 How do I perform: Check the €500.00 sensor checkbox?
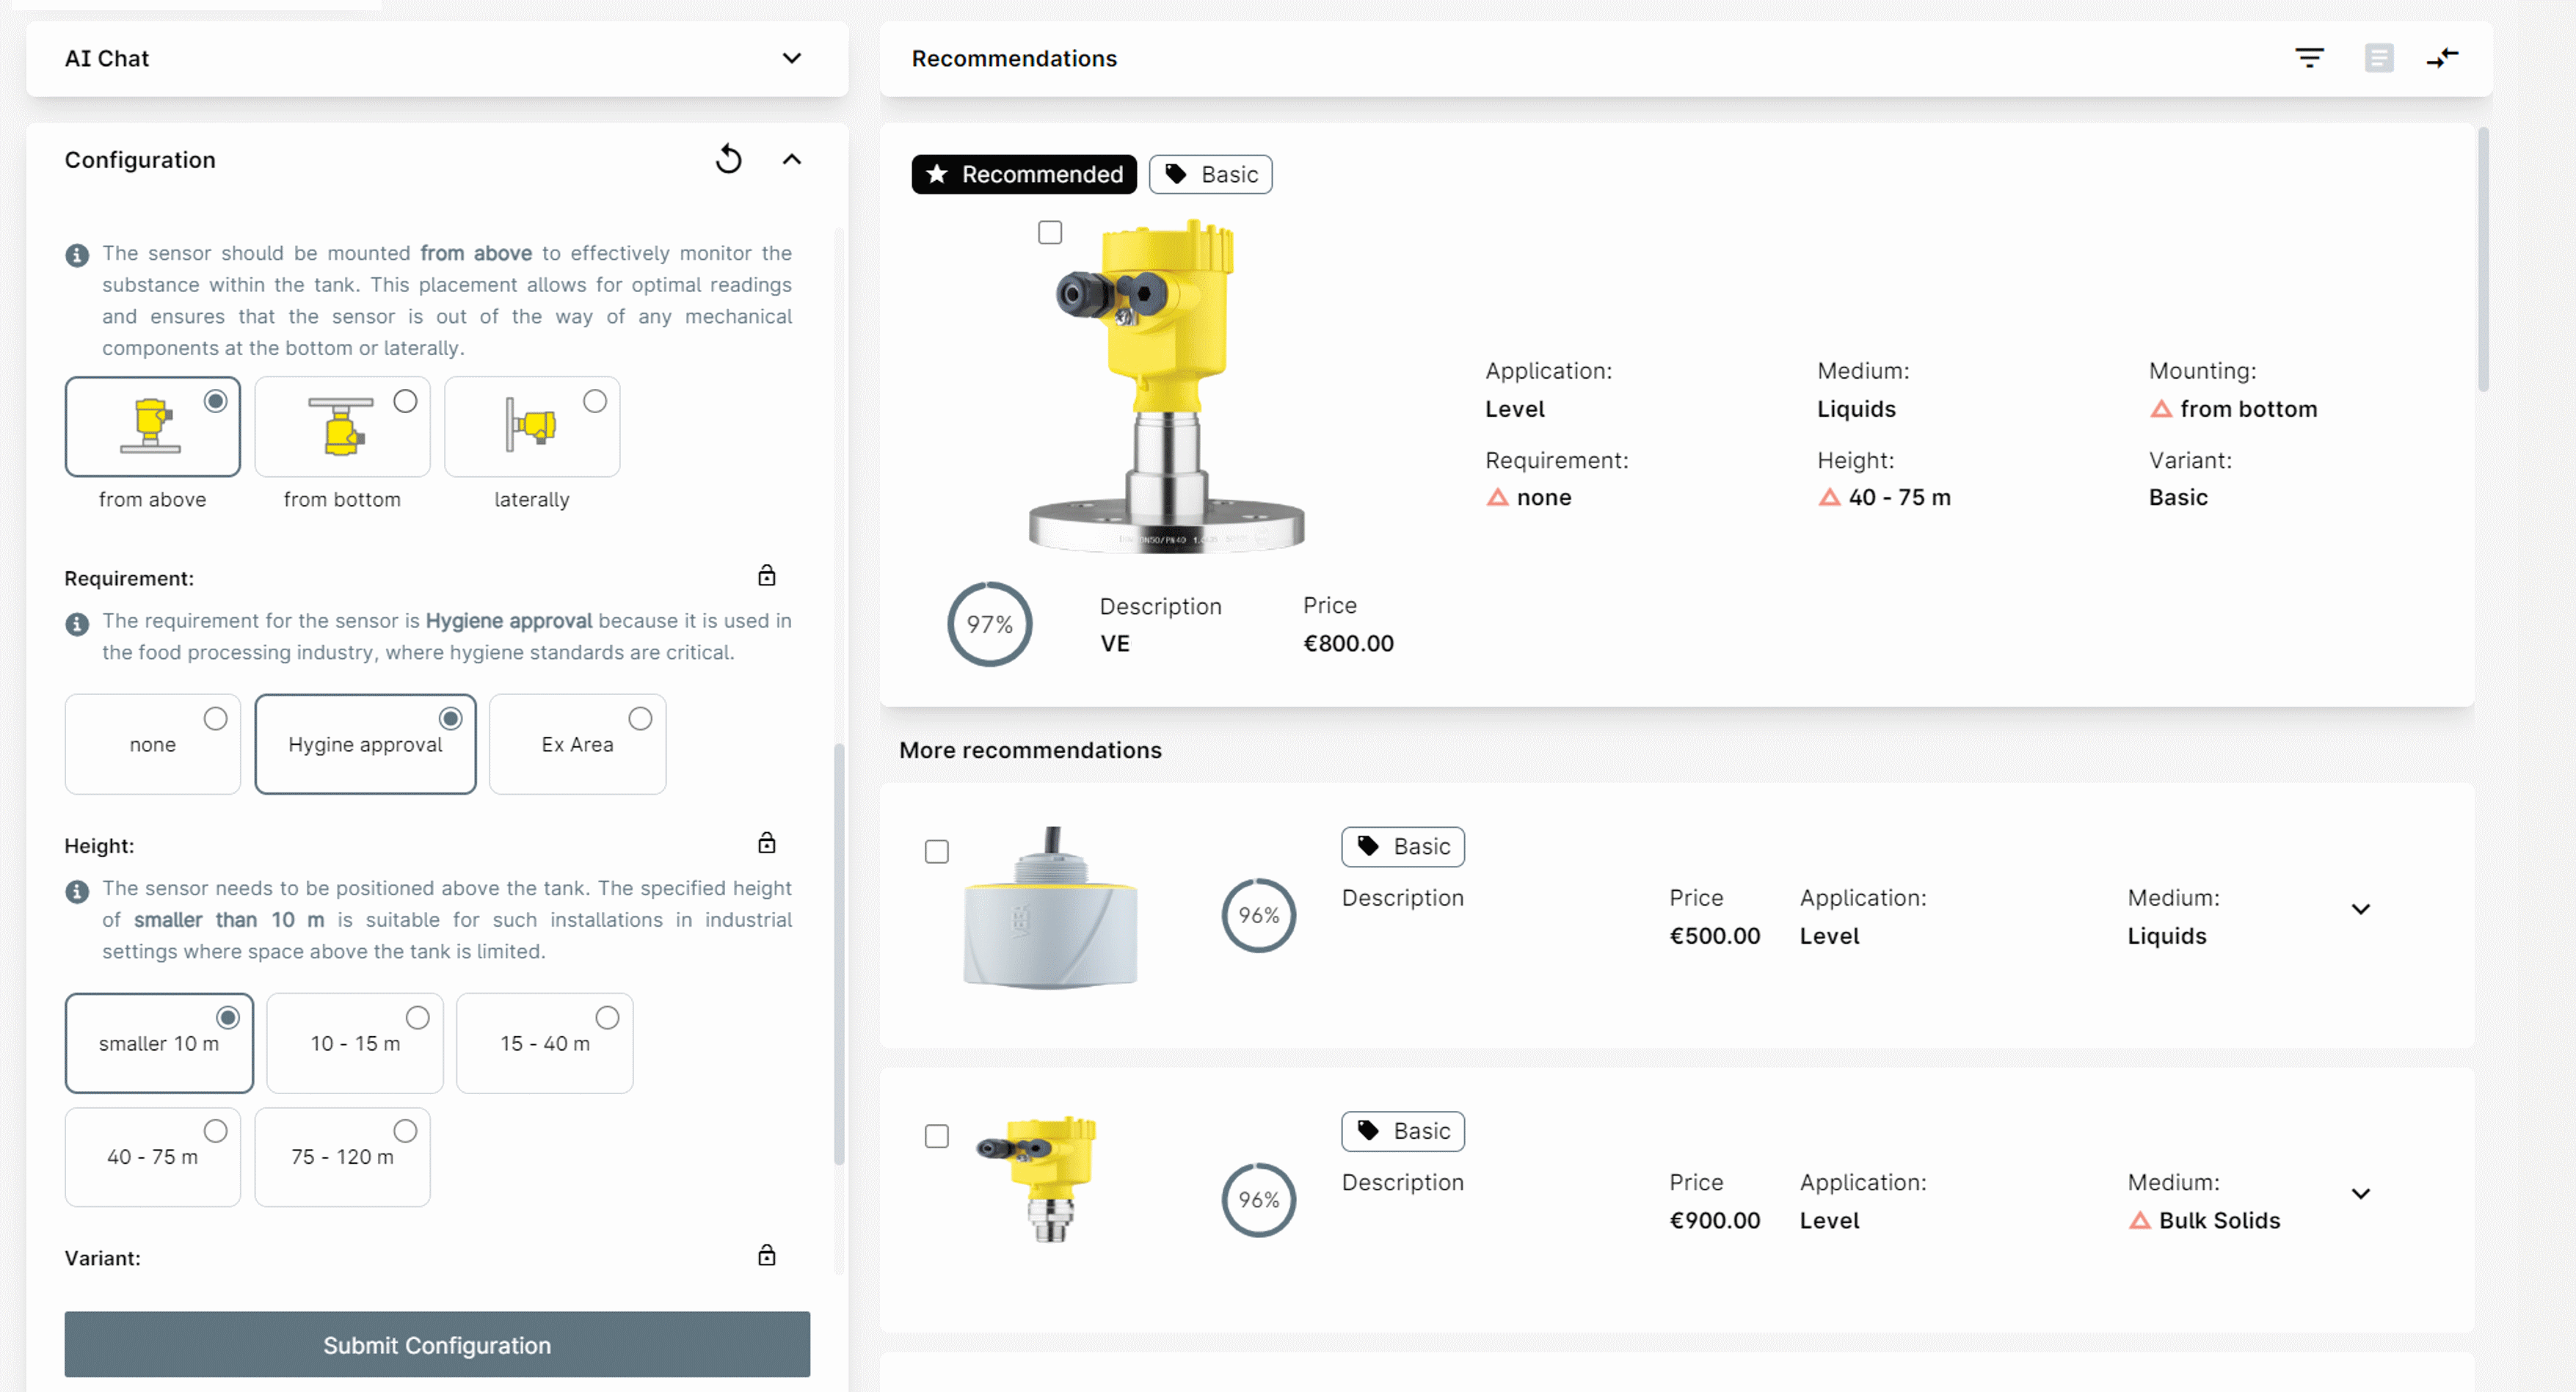tap(936, 851)
